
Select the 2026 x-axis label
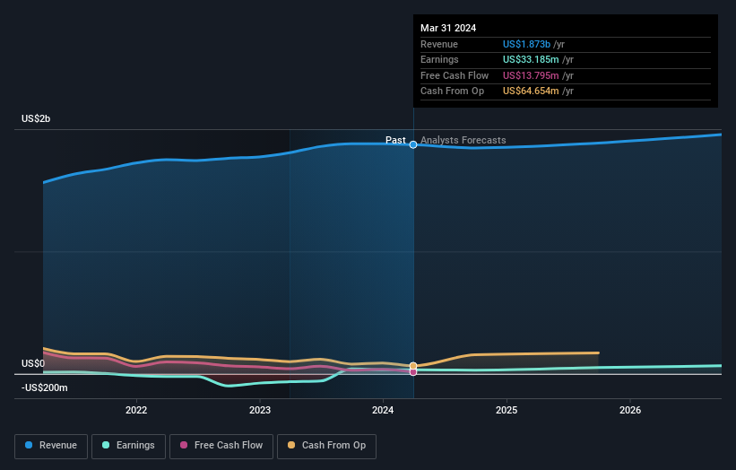pos(630,411)
